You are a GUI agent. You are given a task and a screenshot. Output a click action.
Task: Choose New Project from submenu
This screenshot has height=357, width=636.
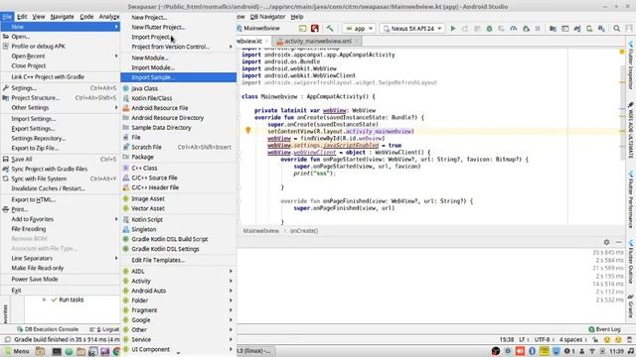click(179, 18)
